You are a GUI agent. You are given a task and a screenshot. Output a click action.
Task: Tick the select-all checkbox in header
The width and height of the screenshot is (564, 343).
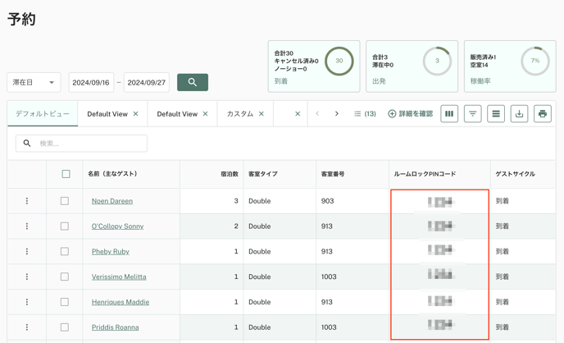pos(66,174)
